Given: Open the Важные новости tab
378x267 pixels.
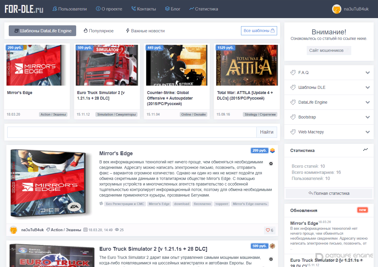Looking at the screenshot, I should point(145,31).
